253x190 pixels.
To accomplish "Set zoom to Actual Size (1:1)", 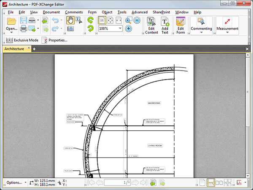I will (102, 20).
